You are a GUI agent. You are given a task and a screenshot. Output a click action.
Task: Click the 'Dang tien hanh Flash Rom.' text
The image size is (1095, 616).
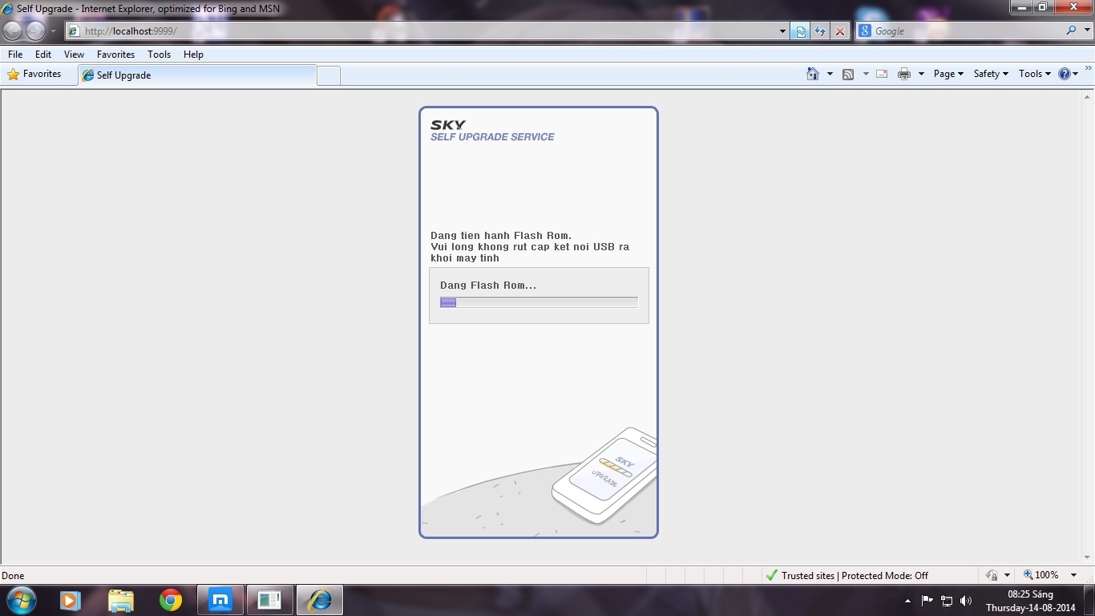(501, 236)
